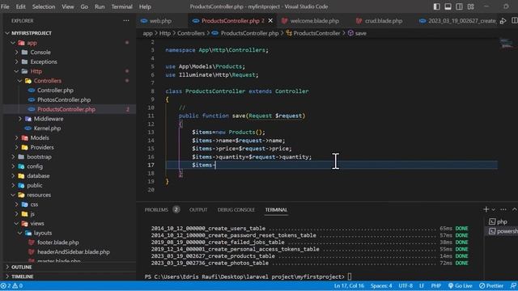Toggle primary sidebar layout icon
The height and width of the screenshot is (291, 518).
(436, 6)
